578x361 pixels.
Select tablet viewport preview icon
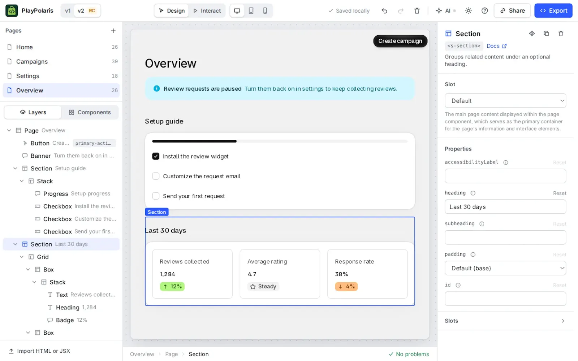point(251,11)
